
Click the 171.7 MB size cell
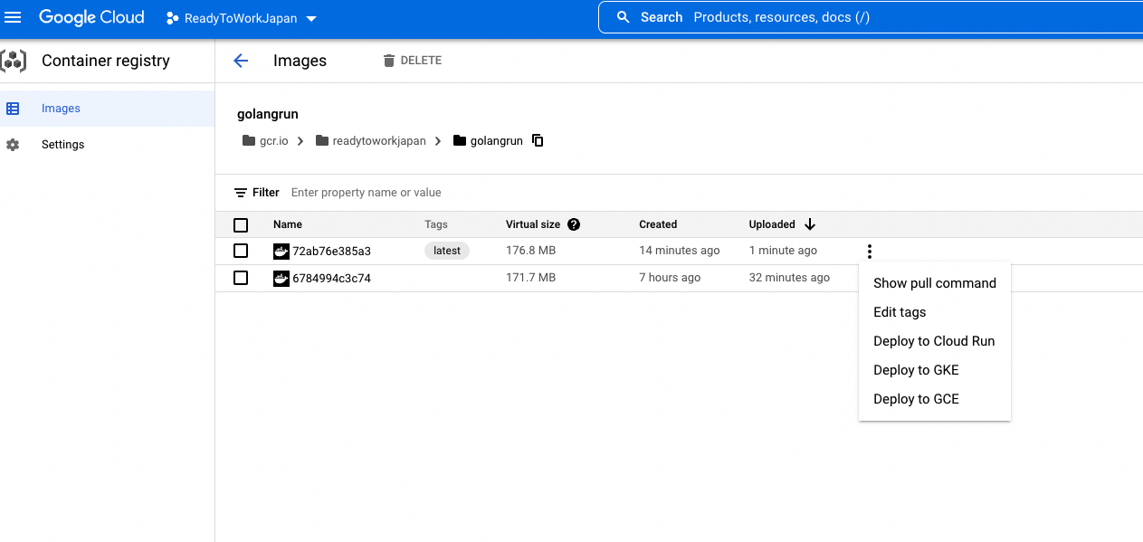coord(531,278)
